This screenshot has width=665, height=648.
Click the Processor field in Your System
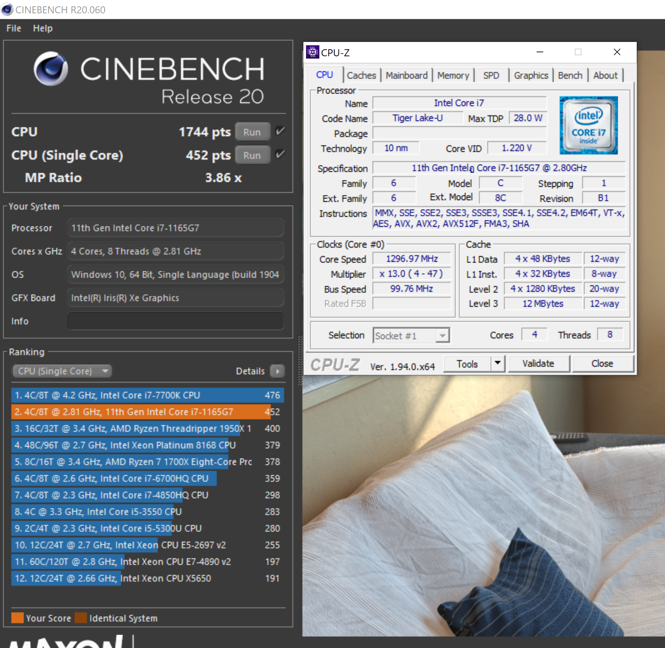click(x=176, y=228)
